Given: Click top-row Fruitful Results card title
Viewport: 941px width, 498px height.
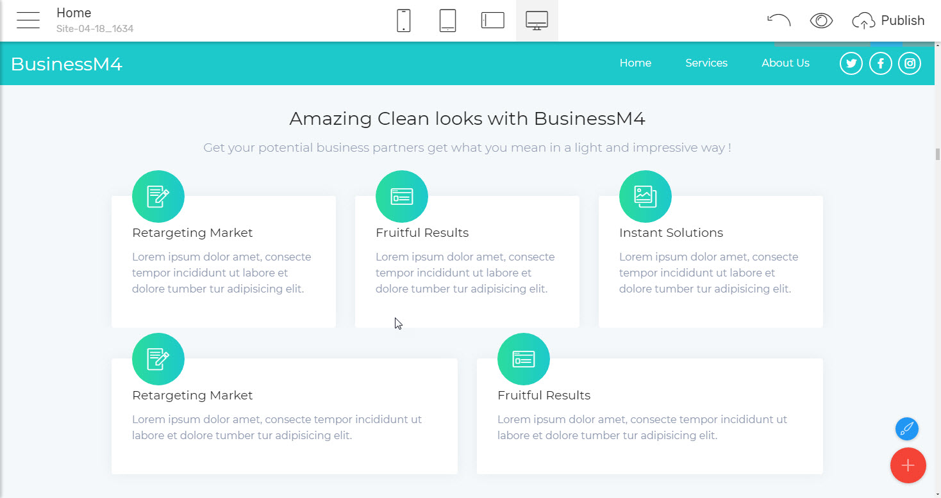Looking at the screenshot, I should coord(422,233).
